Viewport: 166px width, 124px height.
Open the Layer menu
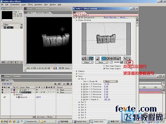coord(24,5)
